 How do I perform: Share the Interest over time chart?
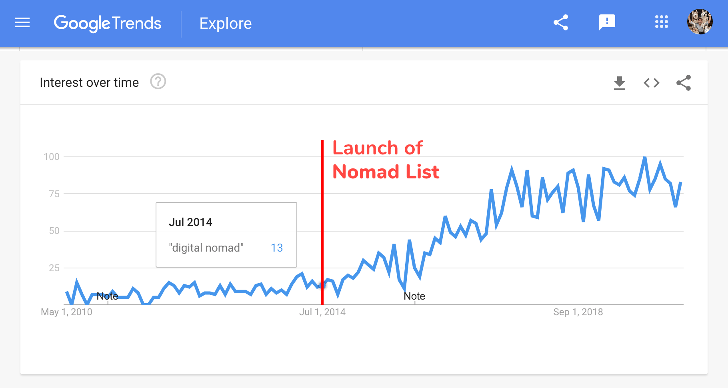click(x=684, y=83)
